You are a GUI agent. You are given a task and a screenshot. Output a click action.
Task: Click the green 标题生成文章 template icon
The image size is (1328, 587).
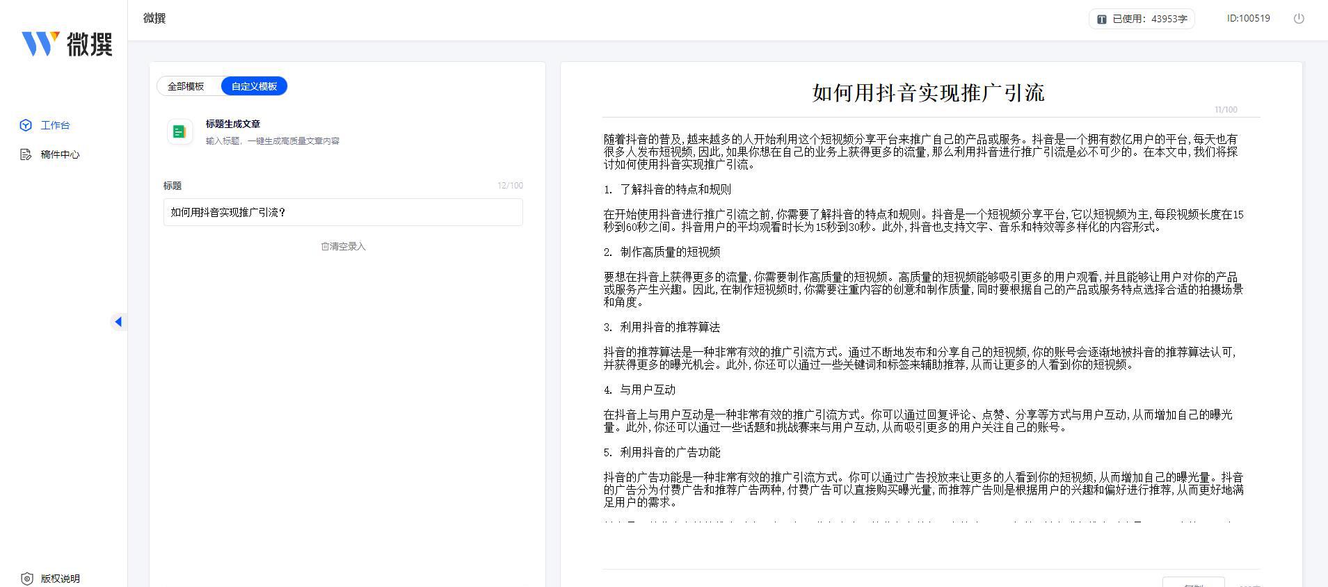click(x=179, y=131)
